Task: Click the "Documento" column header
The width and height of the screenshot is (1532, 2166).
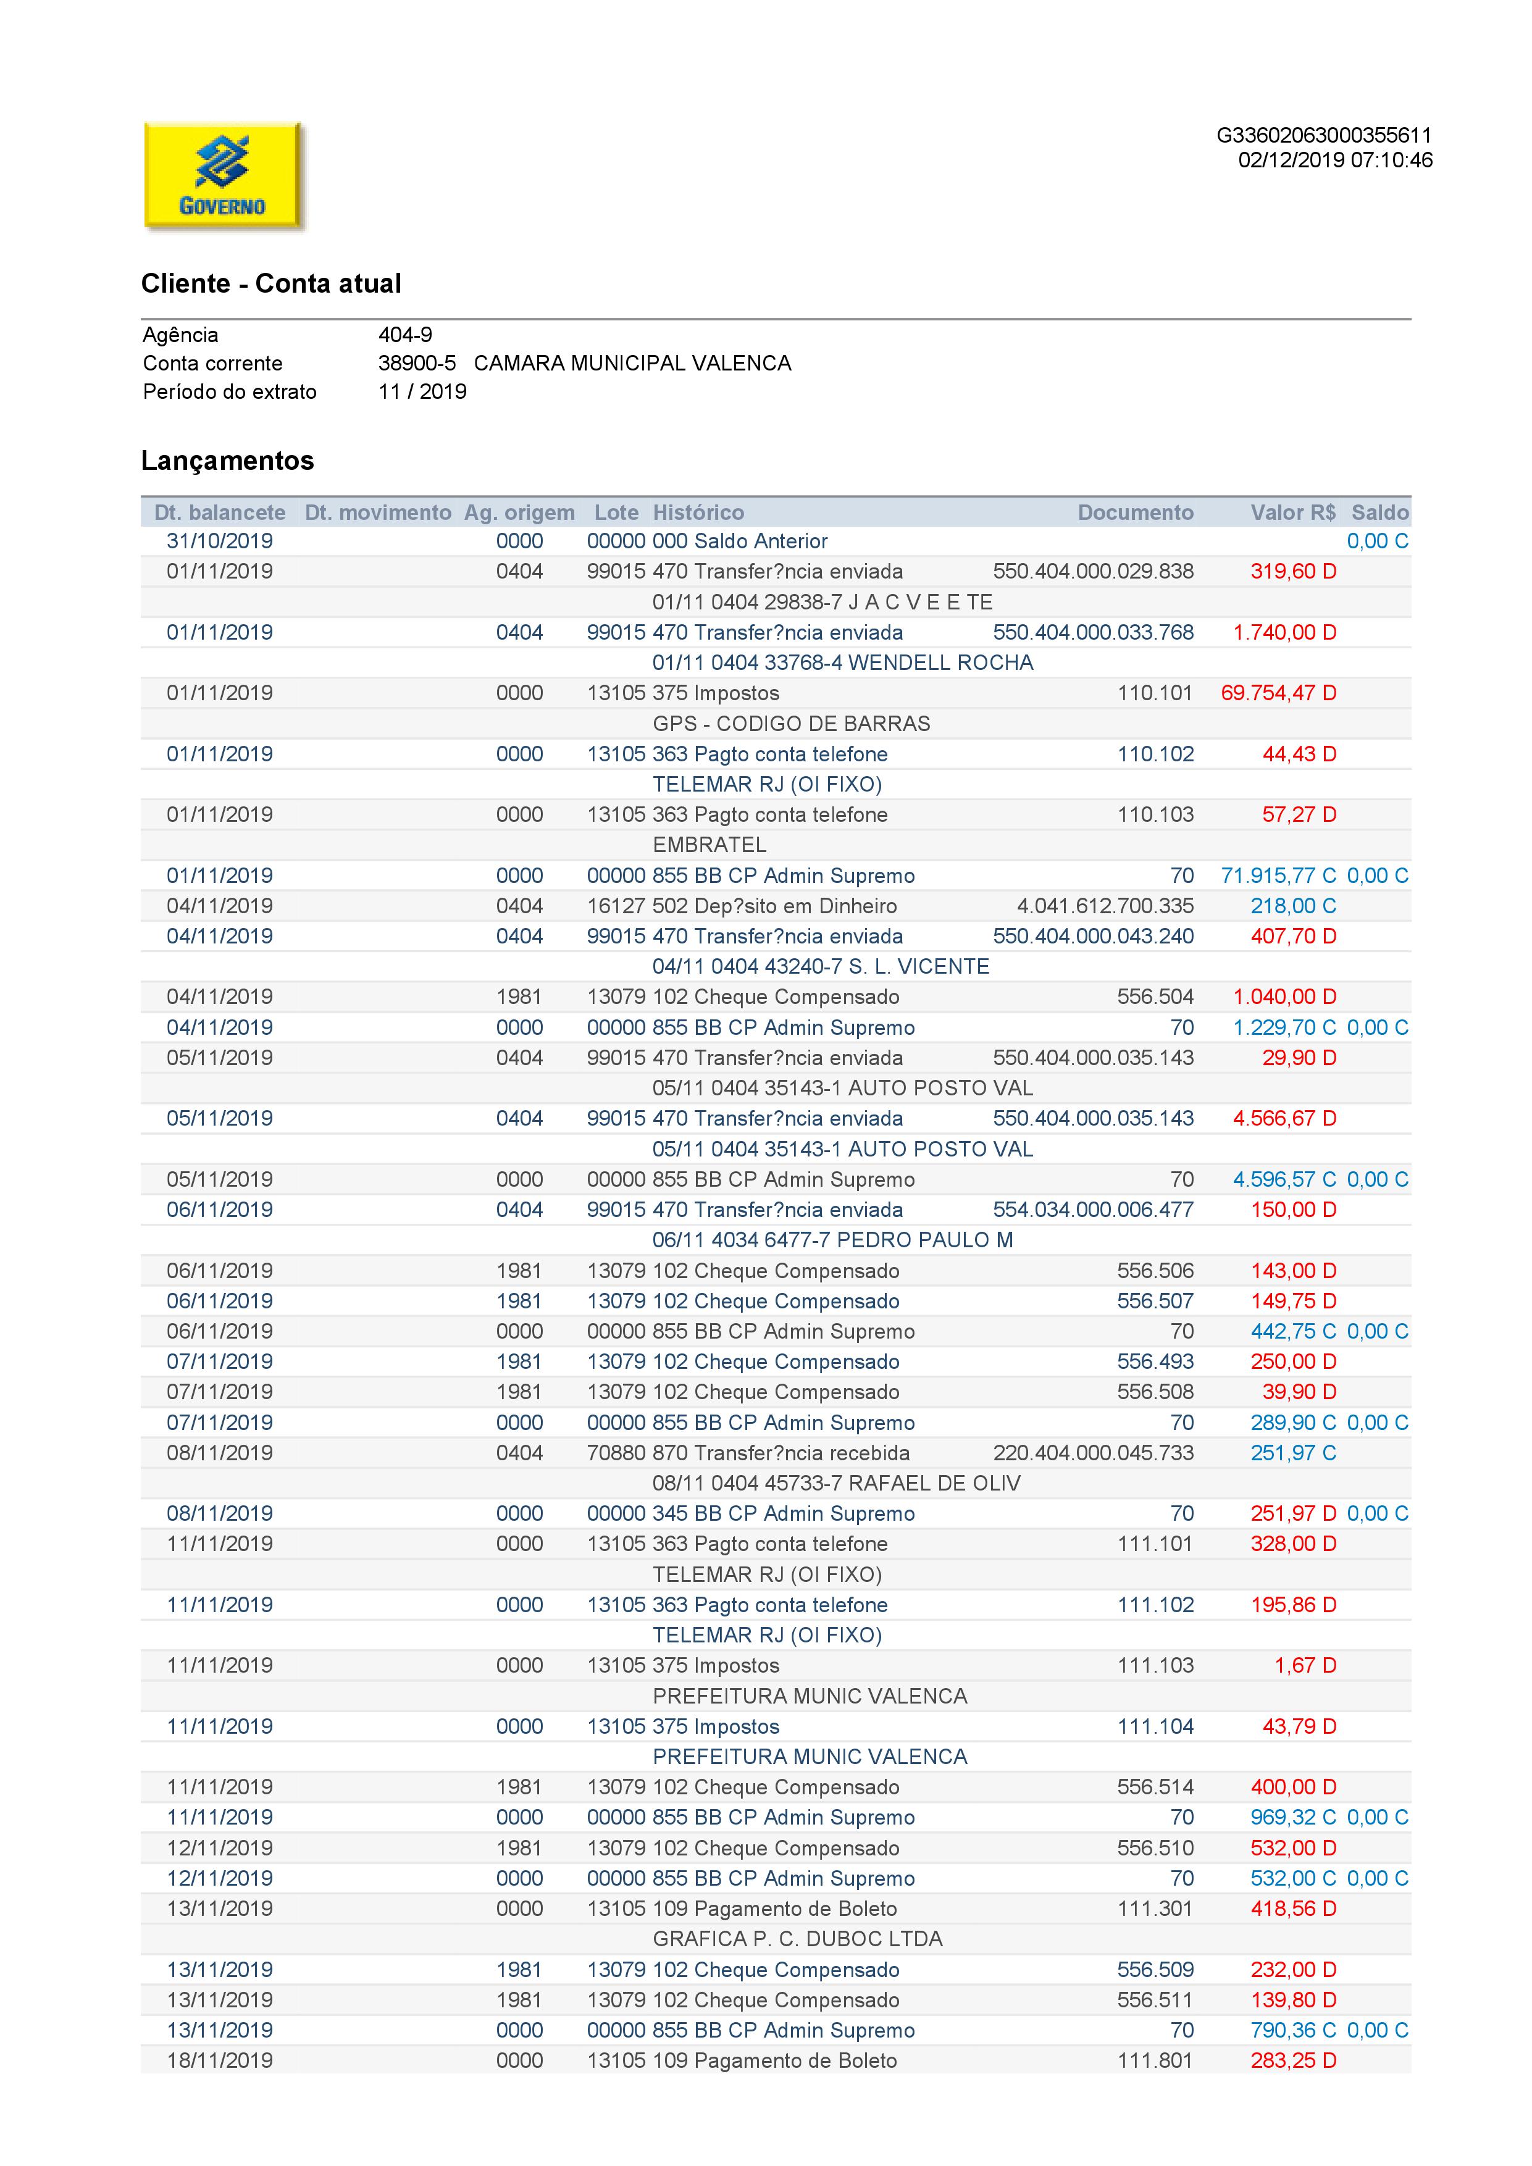Action: pos(1135,512)
